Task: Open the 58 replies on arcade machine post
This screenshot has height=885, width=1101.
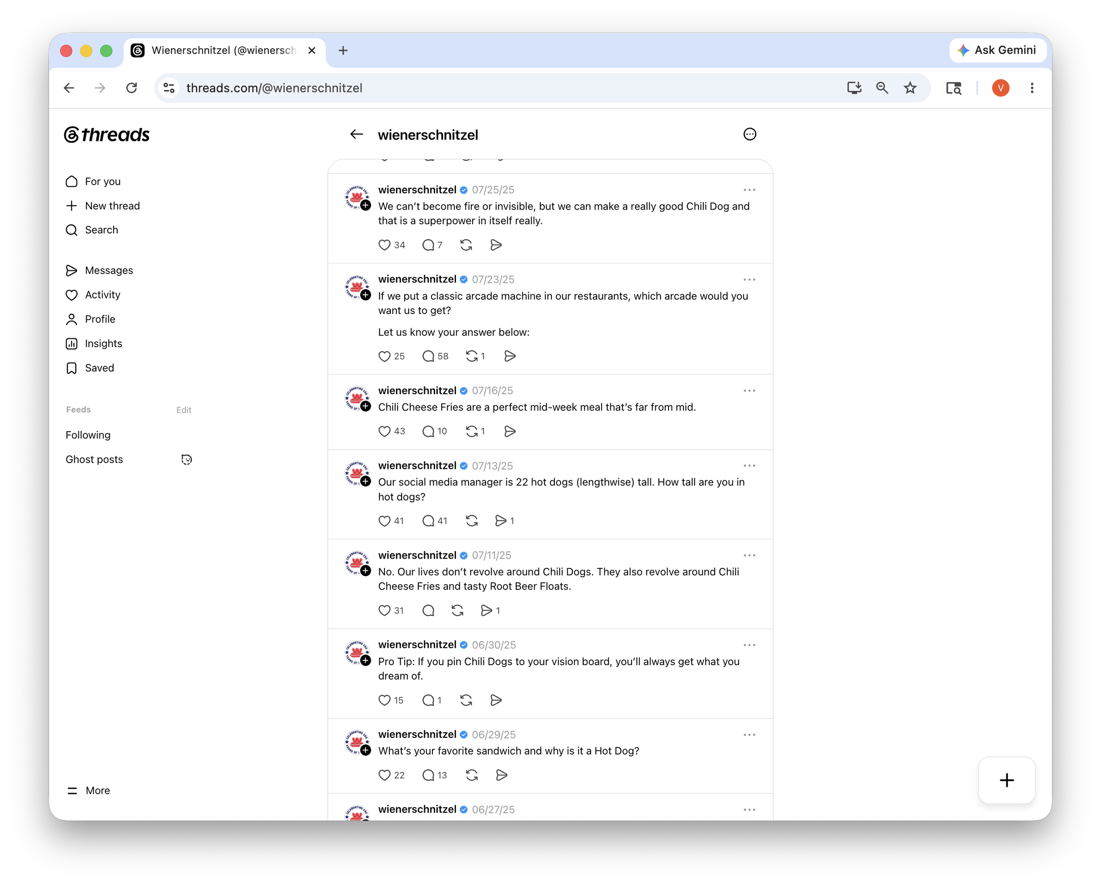Action: 435,356
